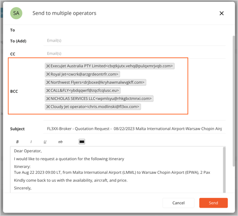The height and width of the screenshot is (216, 238).
Task: Click the Send button
Action: (213, 203)
